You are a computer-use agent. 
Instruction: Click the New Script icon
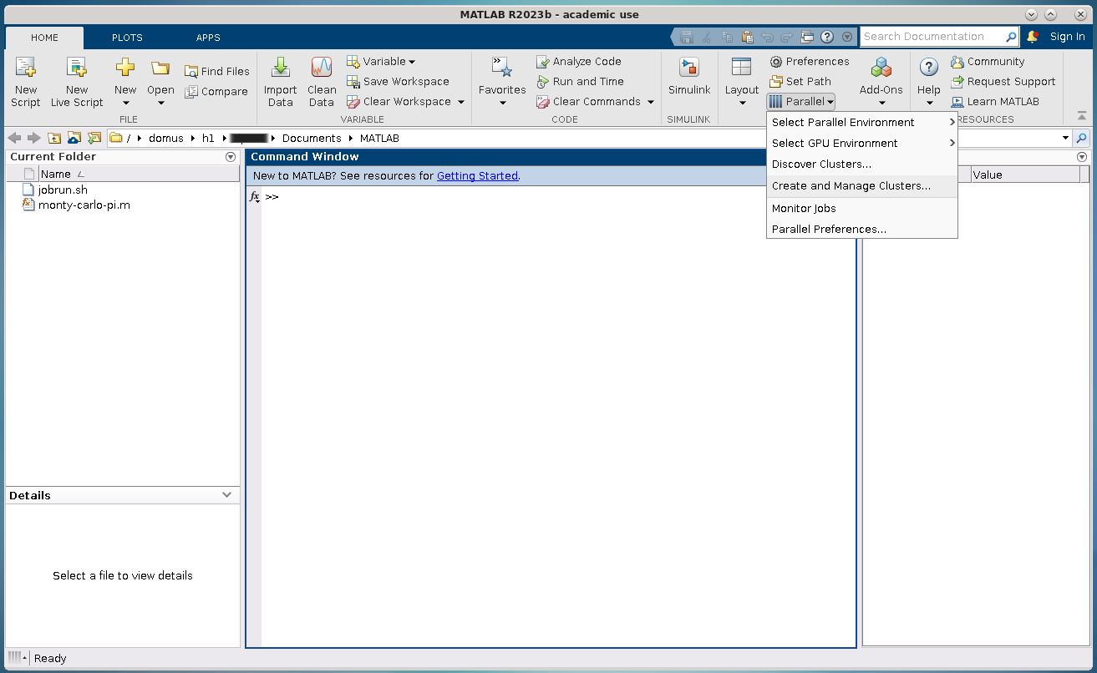click(26, 68)
